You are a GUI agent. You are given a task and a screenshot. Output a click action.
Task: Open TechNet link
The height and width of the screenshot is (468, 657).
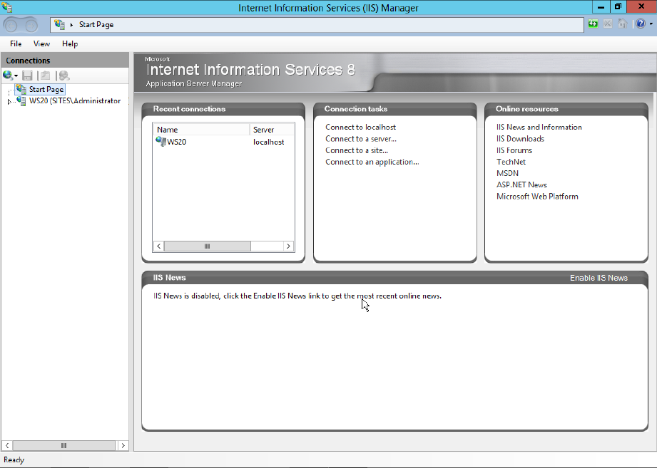(511, 162)
